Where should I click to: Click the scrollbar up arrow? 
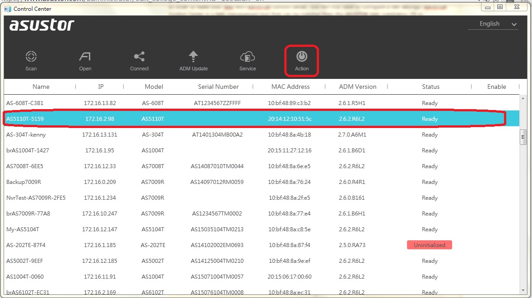click(523, 98)
